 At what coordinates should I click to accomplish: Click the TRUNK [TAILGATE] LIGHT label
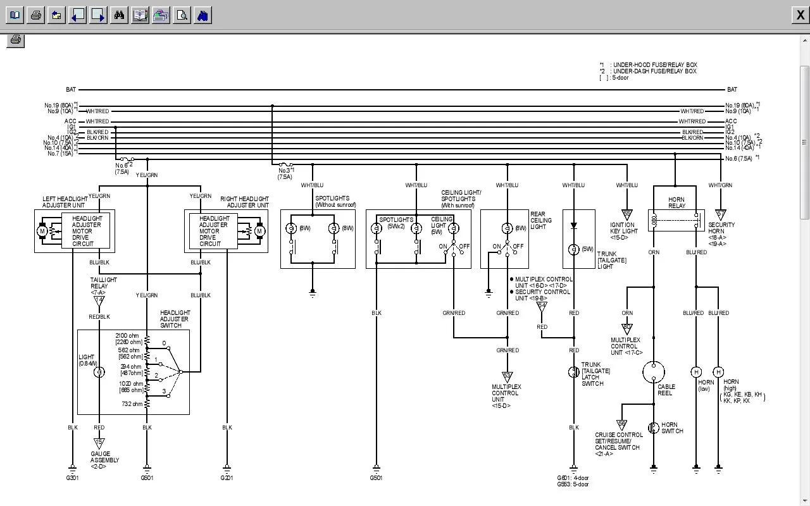(x=611, y=260)
